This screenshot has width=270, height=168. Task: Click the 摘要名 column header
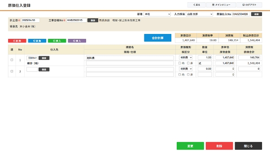[x=130, y=47]
